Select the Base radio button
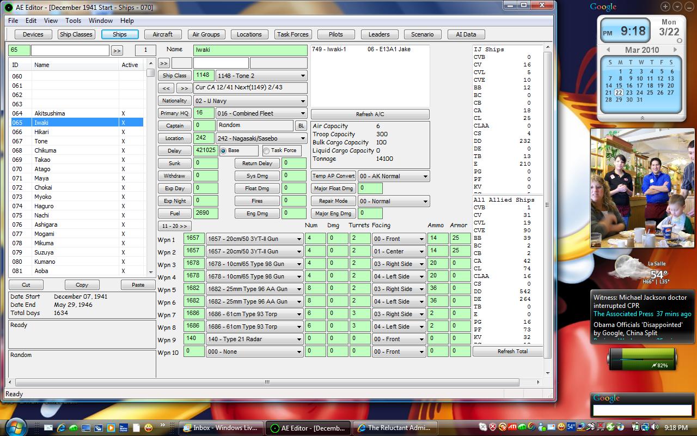This screenshot has height=436, width=697. (223, 150)
